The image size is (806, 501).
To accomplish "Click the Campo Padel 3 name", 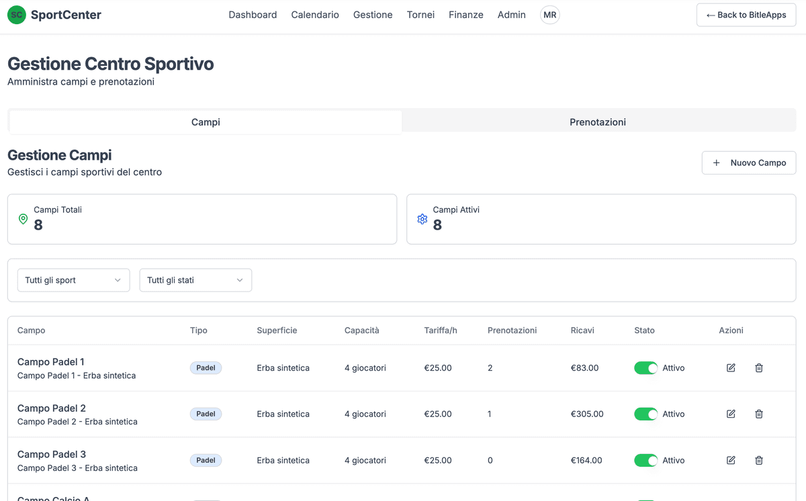I will click(x=52, y=455).
